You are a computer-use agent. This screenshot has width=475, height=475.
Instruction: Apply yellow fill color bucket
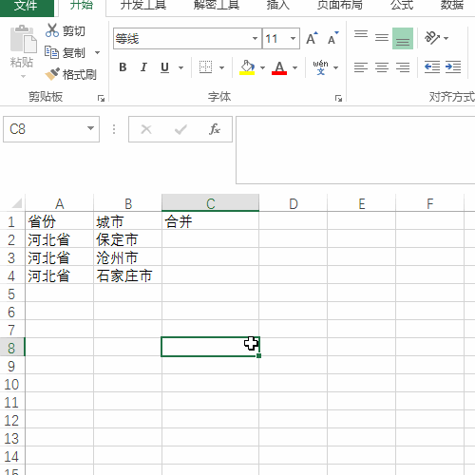click(x=247, y=67)
